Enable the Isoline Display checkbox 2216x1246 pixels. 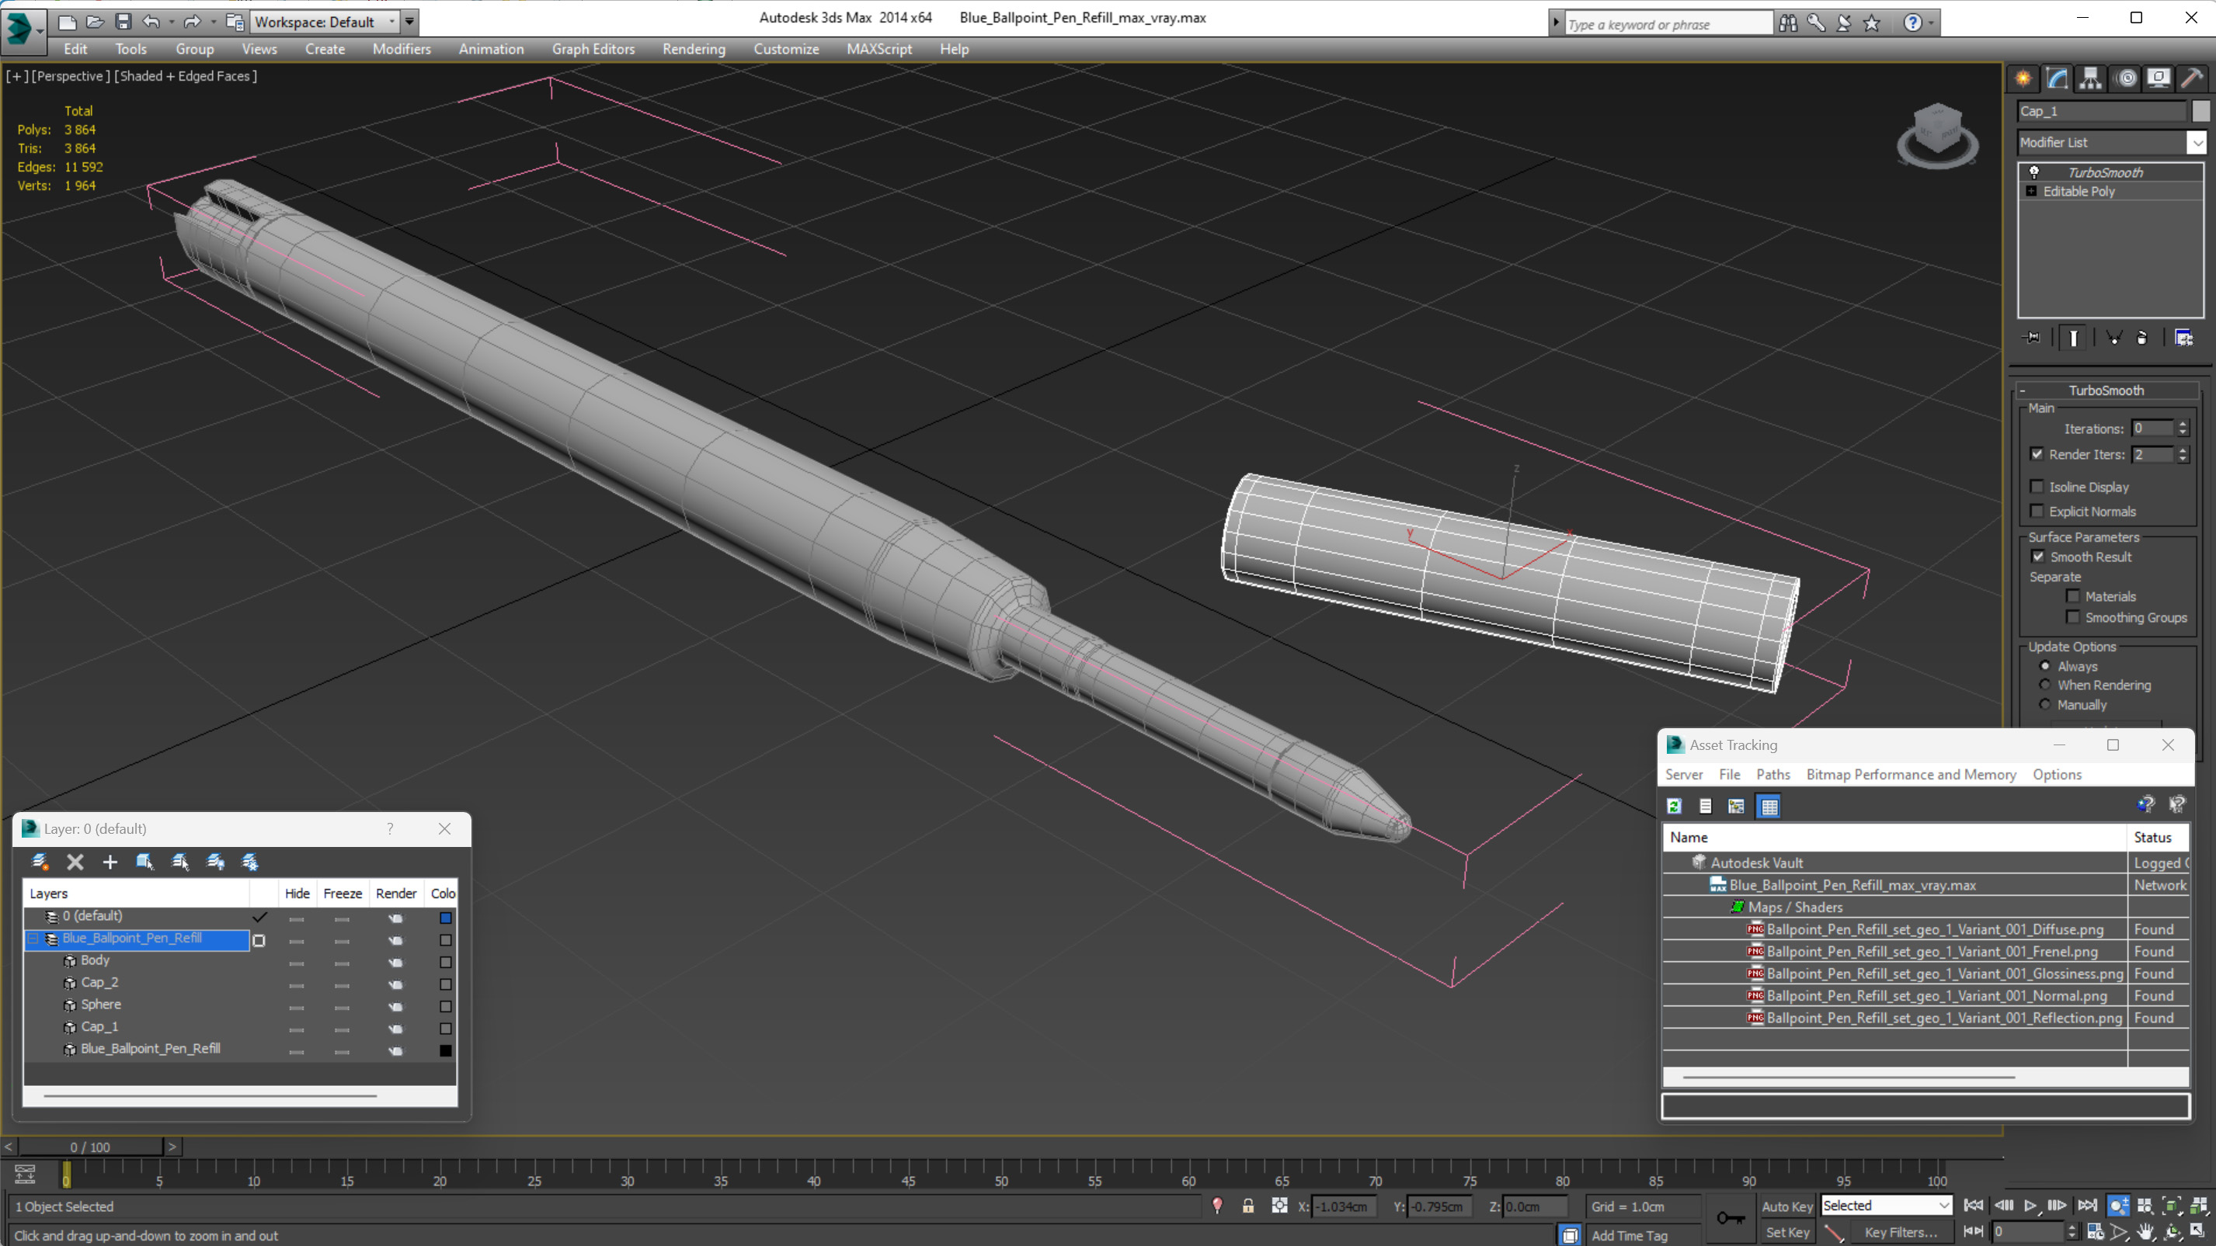click(2037, 487)
